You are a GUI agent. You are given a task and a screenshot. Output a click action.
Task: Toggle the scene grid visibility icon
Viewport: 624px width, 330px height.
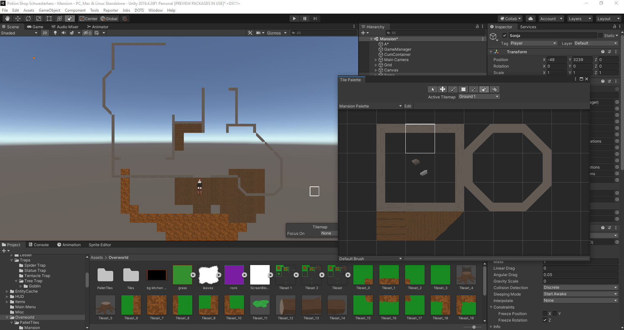97,33
